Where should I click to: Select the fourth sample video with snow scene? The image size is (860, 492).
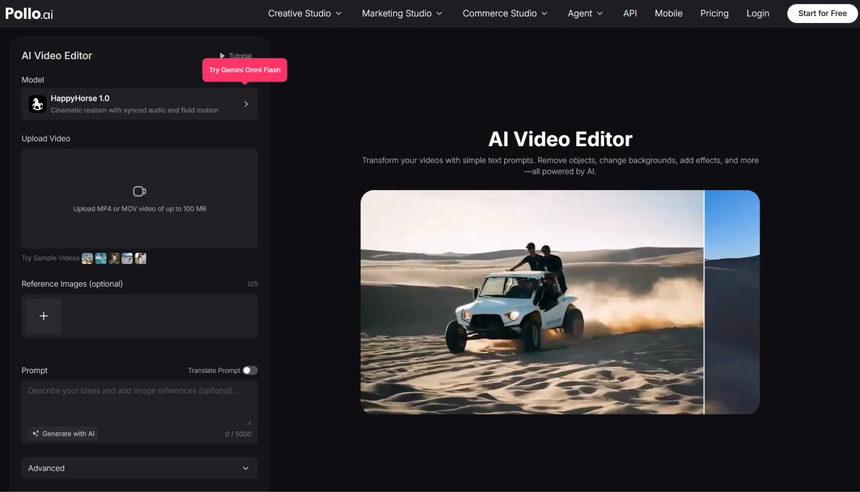pyautogui.click(x=127, y=258)
